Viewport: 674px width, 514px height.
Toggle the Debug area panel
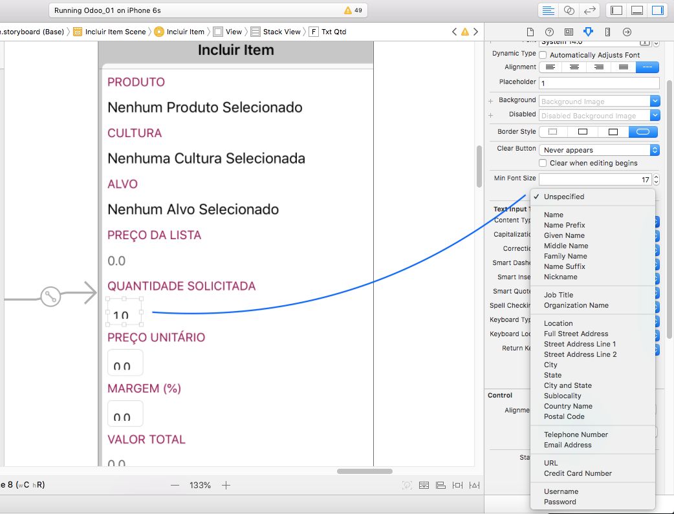click(x=637, y=10)
